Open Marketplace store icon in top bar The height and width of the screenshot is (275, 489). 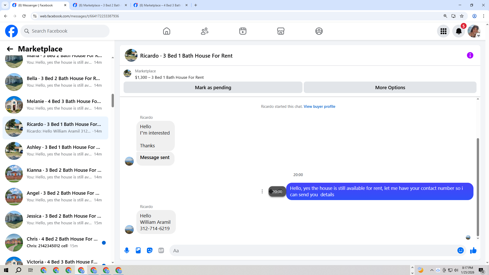281,31
